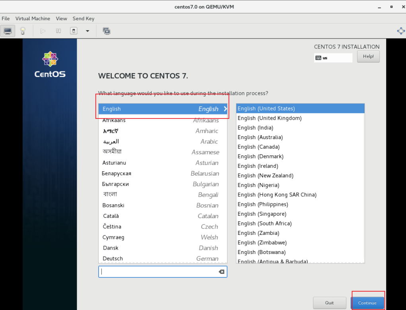
Task: Click the us keyboard layout indicator
Action: (x=333, y=58)
